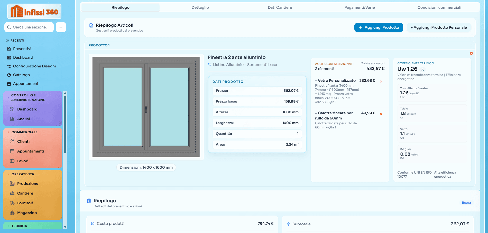
Task: Click the Infissi 360 logo
Action: (34, 12)
